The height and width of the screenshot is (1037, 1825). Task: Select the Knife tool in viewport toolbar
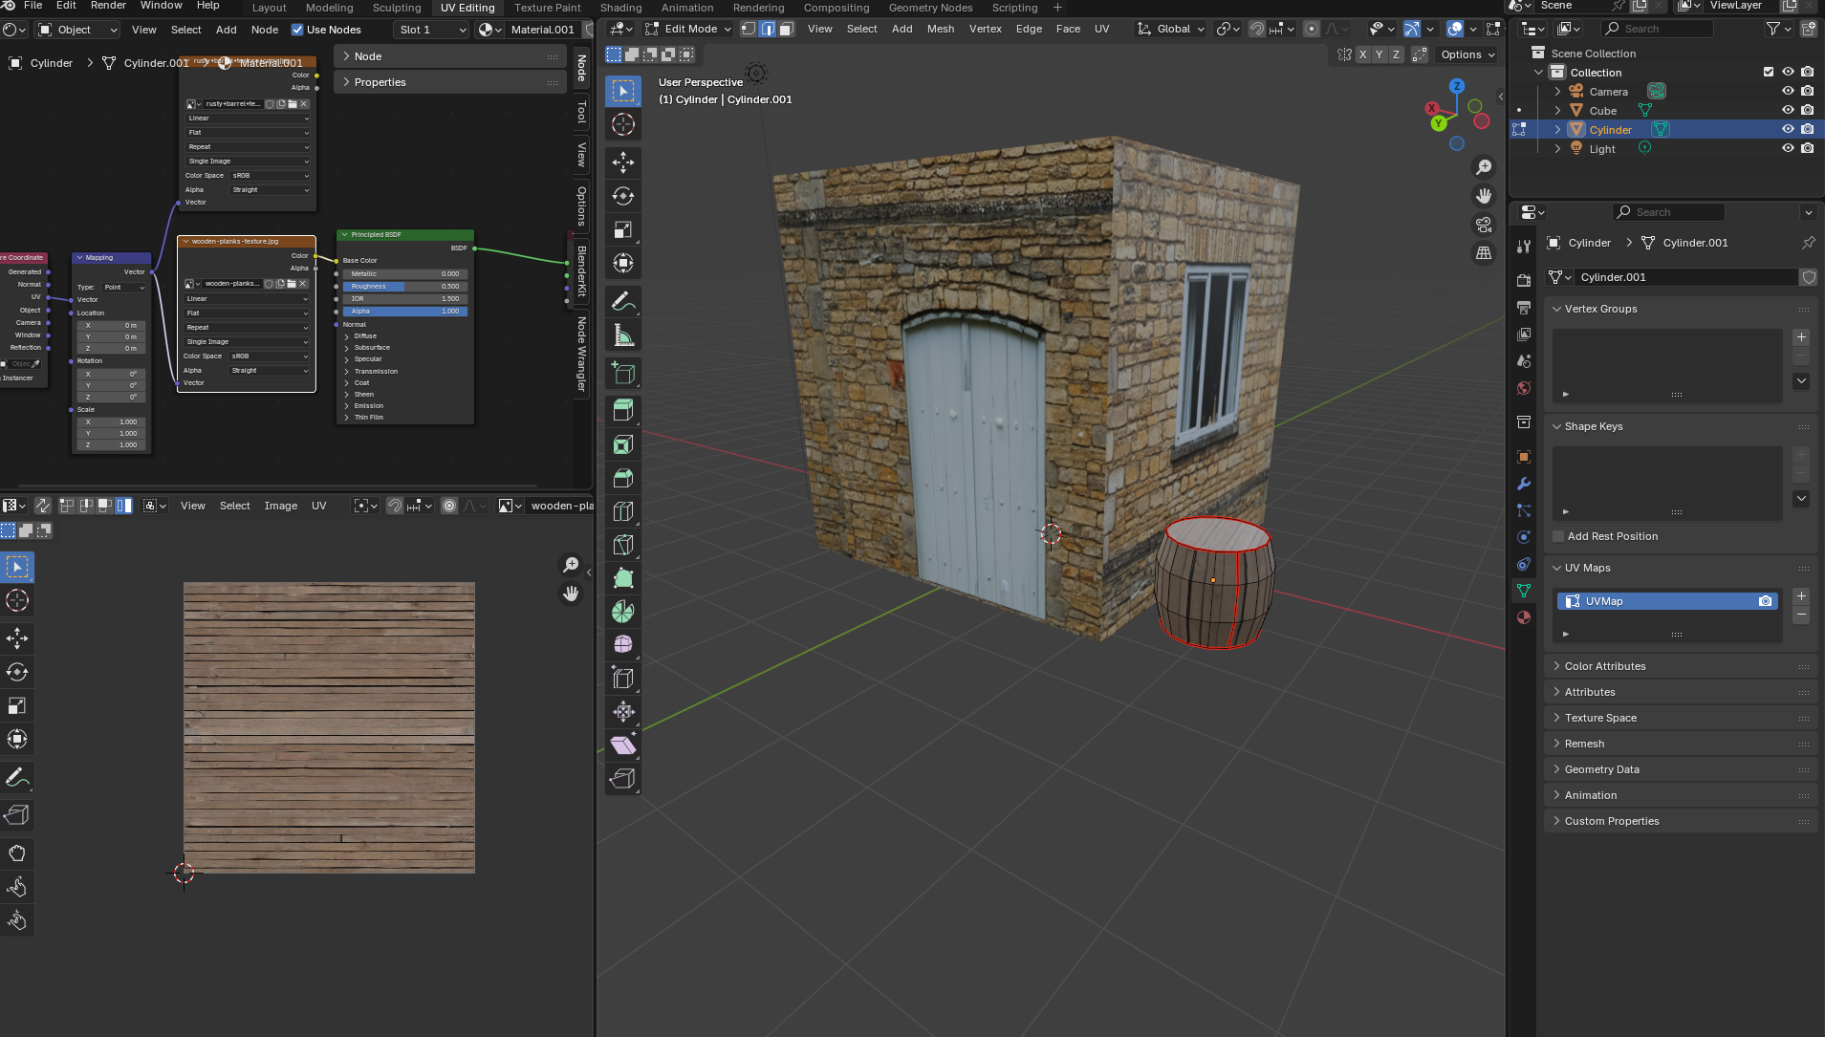tap(623, 545)
